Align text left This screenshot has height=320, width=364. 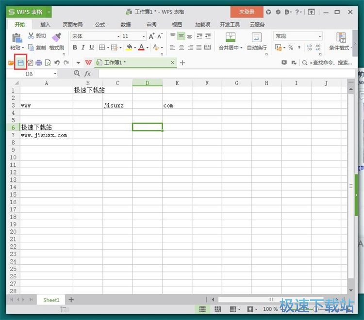coord(172,48)
